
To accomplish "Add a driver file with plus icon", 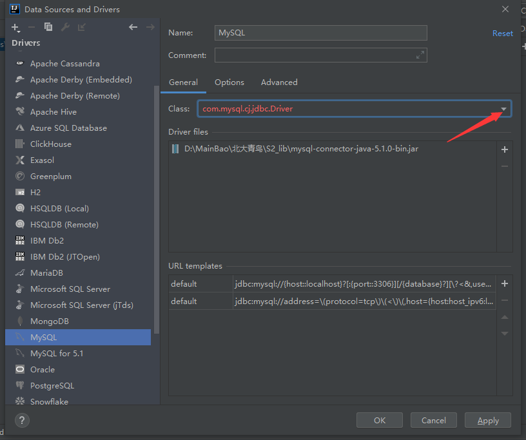I will [x=505, y=149].
